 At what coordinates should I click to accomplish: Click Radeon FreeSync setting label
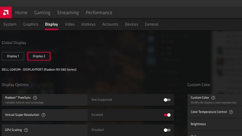18,98
